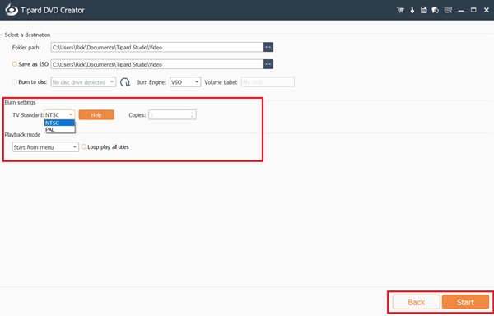Click the orange Help button
The width and height of the screenshot is (494, 316).
96,115
